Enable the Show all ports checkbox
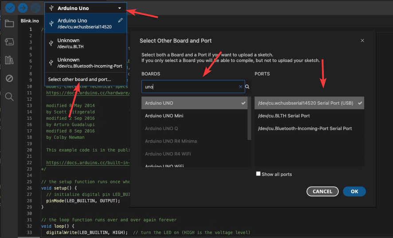The height and width of the screenshot is (238, 393). 258,174
